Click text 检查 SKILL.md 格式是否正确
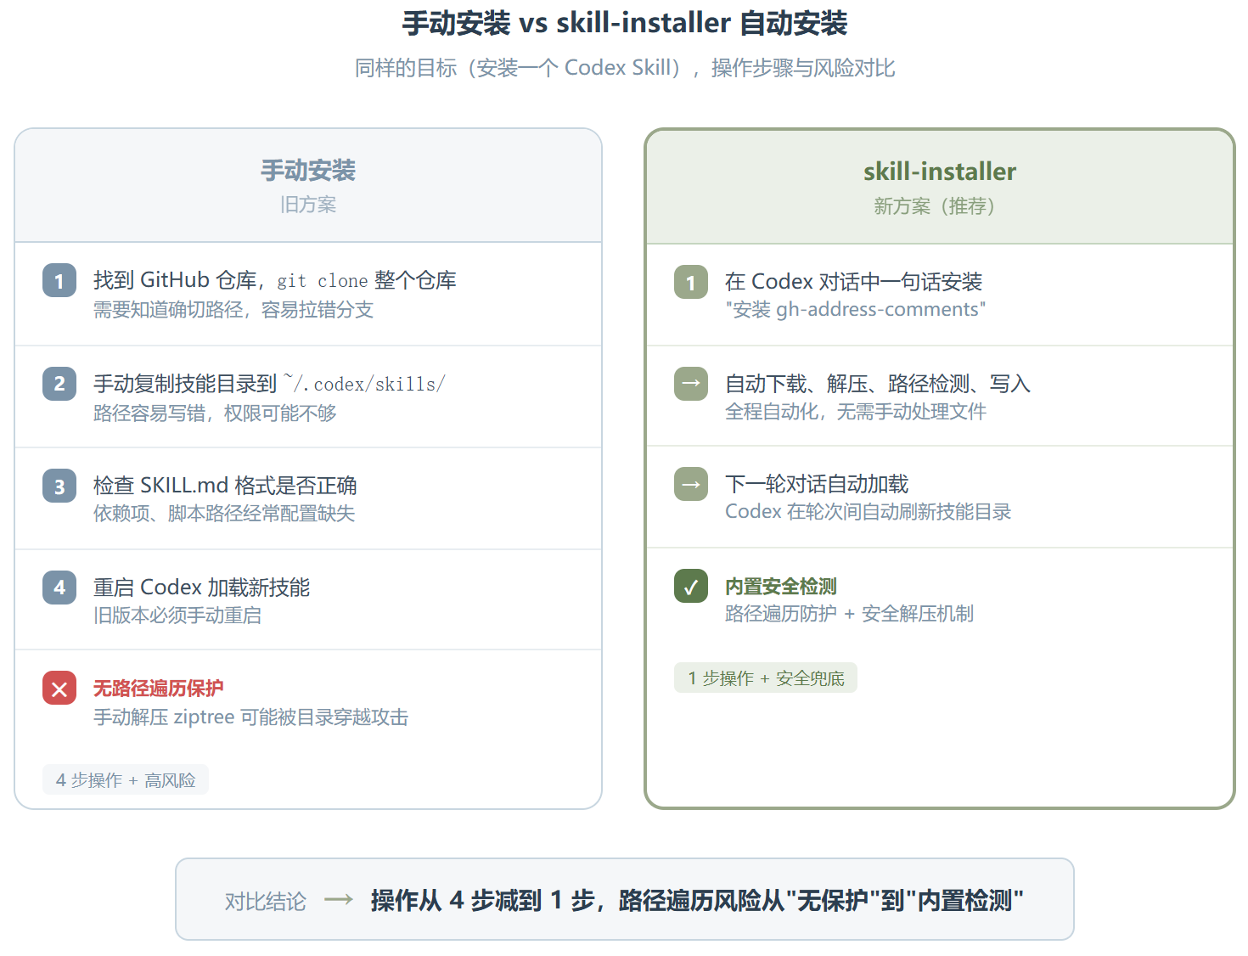This screenshot has width=1248, height=956. (225, 486)
